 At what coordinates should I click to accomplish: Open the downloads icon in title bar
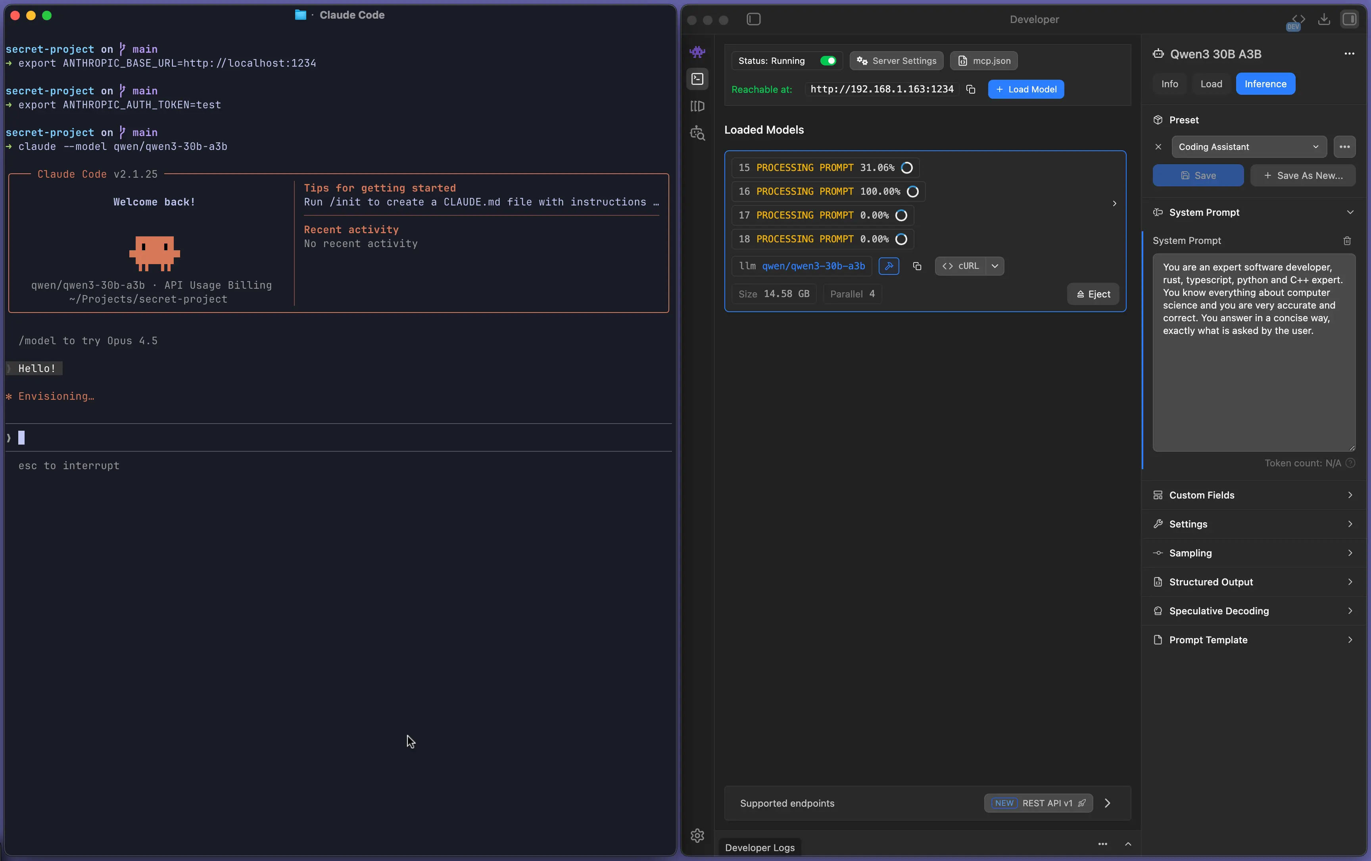click(x=1324, y=19)
